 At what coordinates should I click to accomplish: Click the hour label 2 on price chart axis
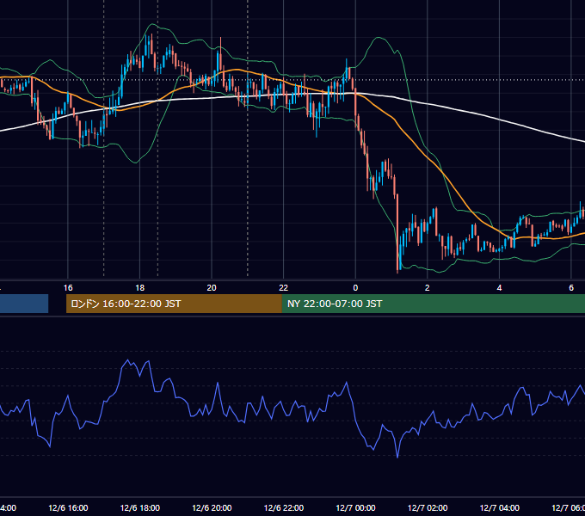click(x=428, y=288)
